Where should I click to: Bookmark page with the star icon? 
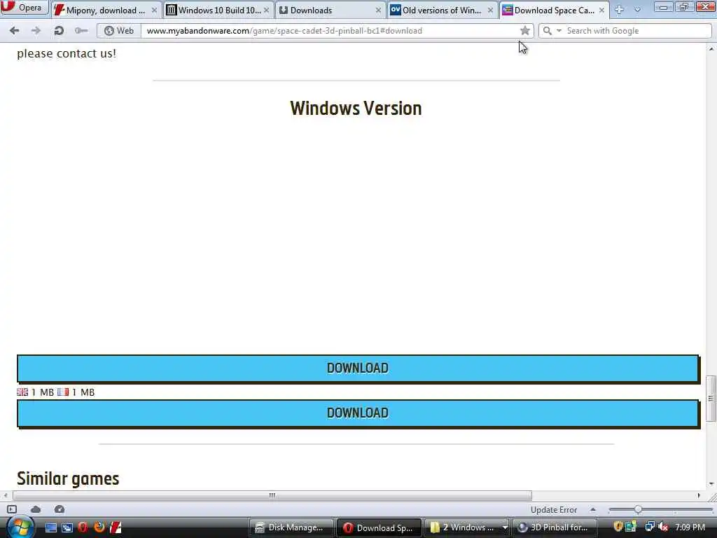[x=525, y=31]
